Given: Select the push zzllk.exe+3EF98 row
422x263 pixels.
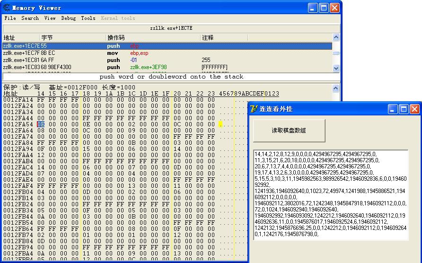Looking at the screenshot, I should [x=167, y=67].
